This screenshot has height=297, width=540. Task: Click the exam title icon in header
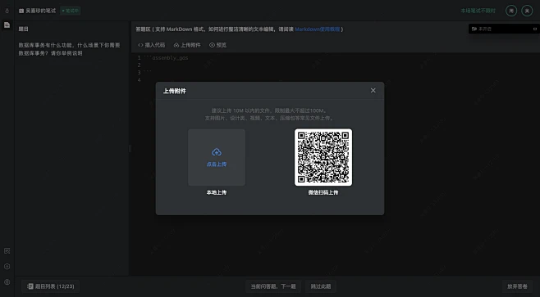tap(21, 11)
